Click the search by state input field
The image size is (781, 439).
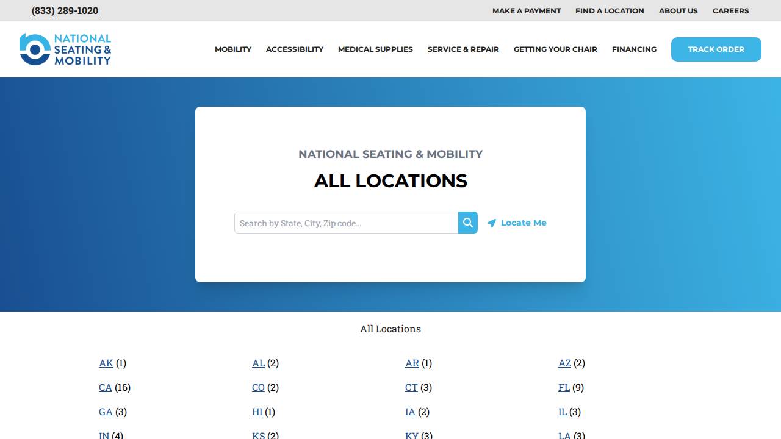pos(346,223)
